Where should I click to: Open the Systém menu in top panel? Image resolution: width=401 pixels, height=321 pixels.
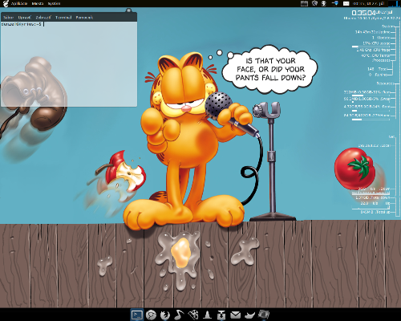click(54, 3)
